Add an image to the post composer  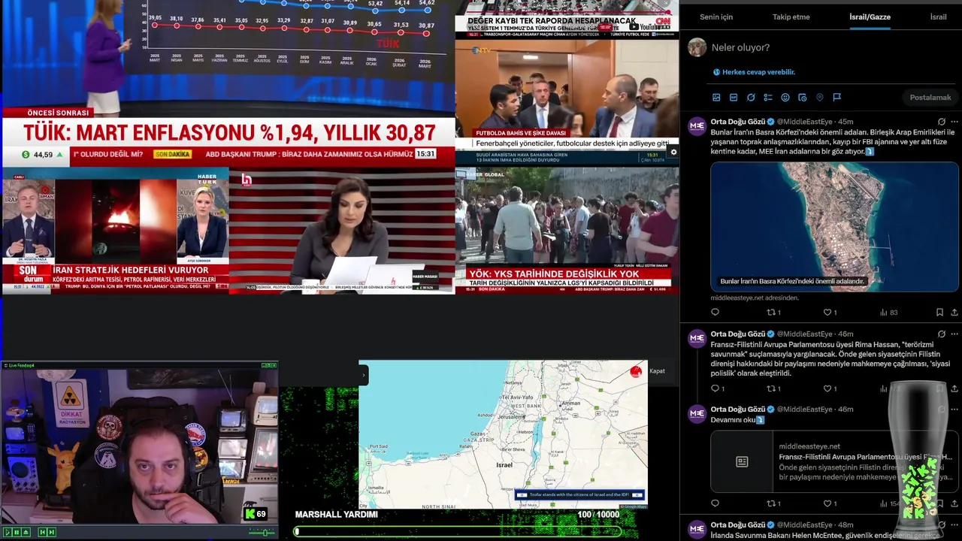tap(716, 98)
